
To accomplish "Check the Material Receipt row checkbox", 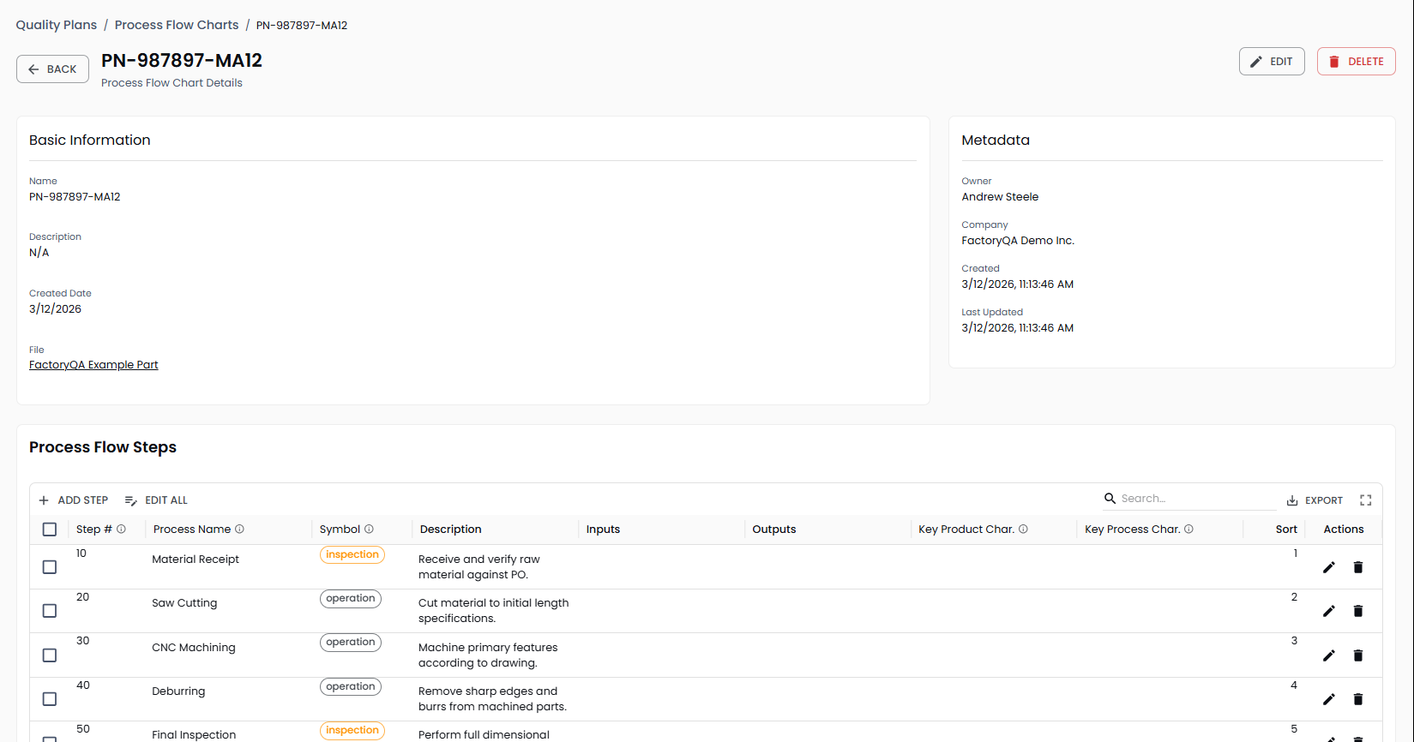I will pyautogui.click(x=50, y=567).
